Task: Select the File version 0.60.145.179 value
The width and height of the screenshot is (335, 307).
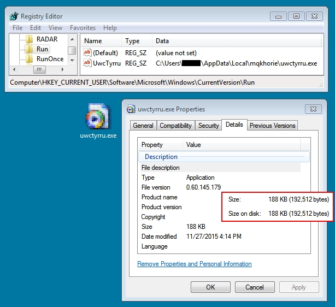Action: [203, 187]
